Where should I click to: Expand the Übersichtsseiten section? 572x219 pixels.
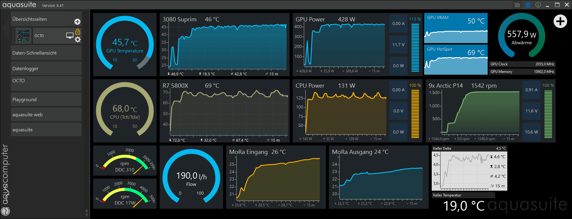(x=46, y=19)
